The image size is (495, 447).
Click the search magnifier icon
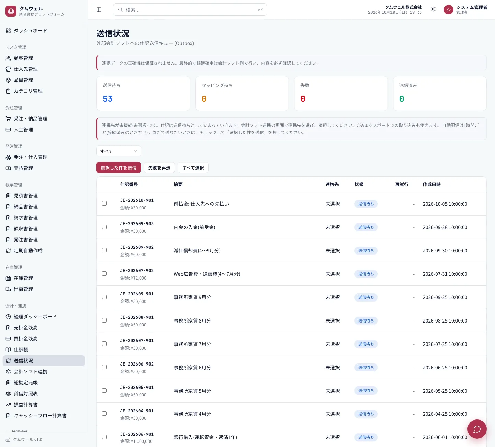[x=120, y=10]
